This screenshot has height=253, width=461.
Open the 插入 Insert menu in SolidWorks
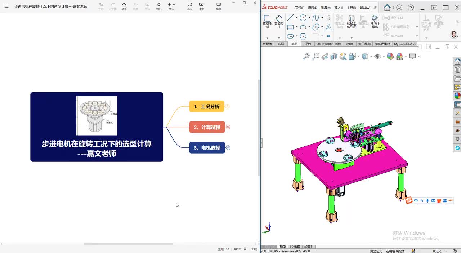point(339,8)
